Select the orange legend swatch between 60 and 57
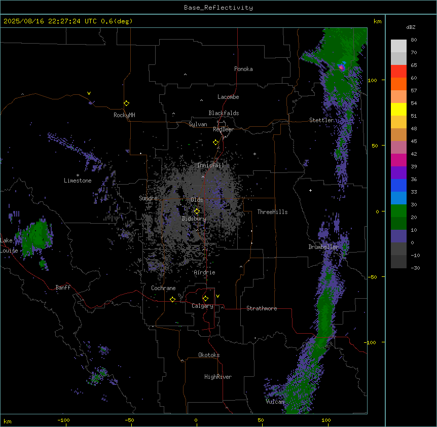 coord(398,84)
